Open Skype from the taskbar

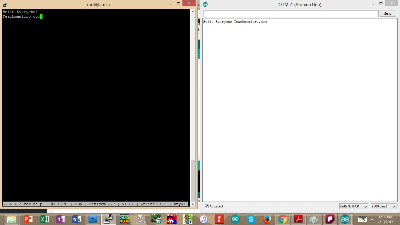[251, 219]
